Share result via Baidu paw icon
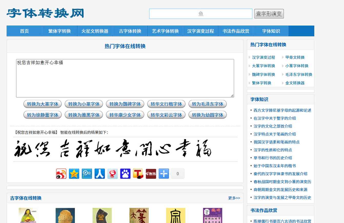 pyautogui.click(x=125, y=173)
